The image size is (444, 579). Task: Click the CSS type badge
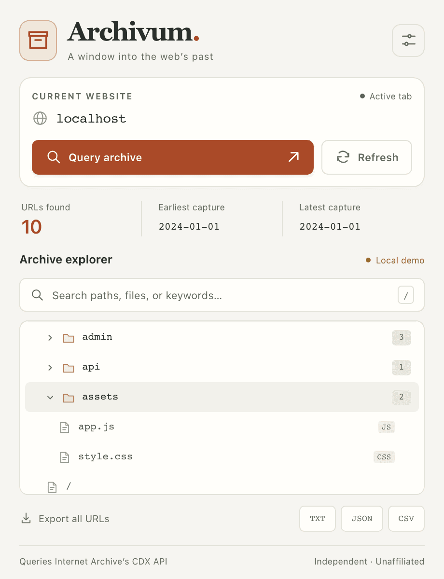384,457
